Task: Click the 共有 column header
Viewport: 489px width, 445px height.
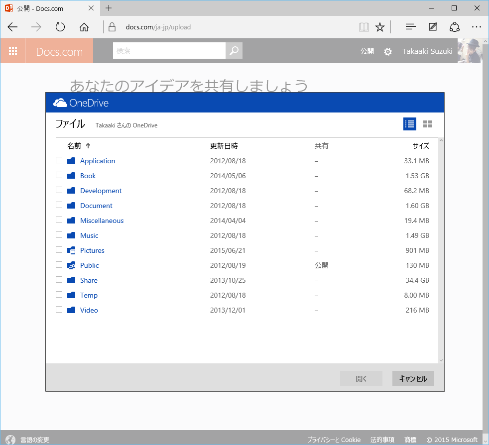Action: click(x=321, y=146)
